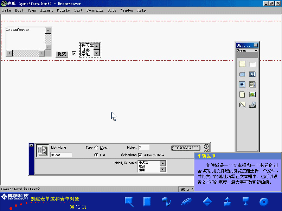
Task: Click down arrow on the form's list box
Action: tap(96, 54)
